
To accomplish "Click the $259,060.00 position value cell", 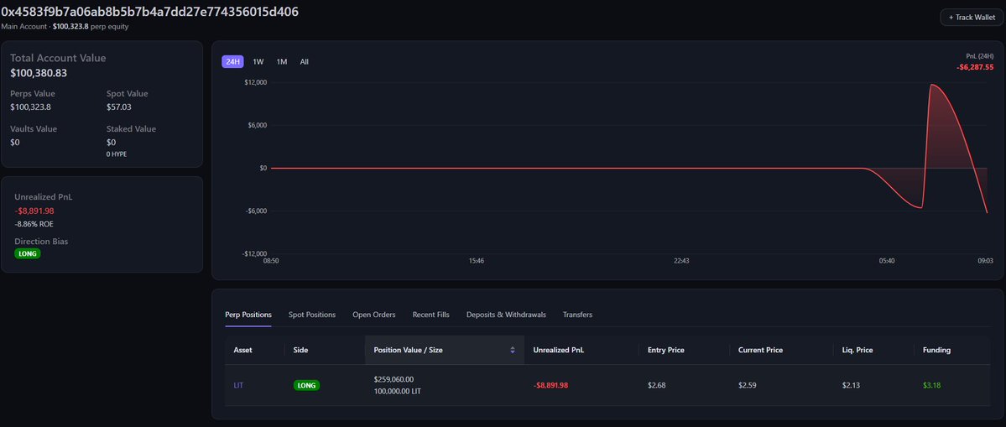I will coord(394,379).
